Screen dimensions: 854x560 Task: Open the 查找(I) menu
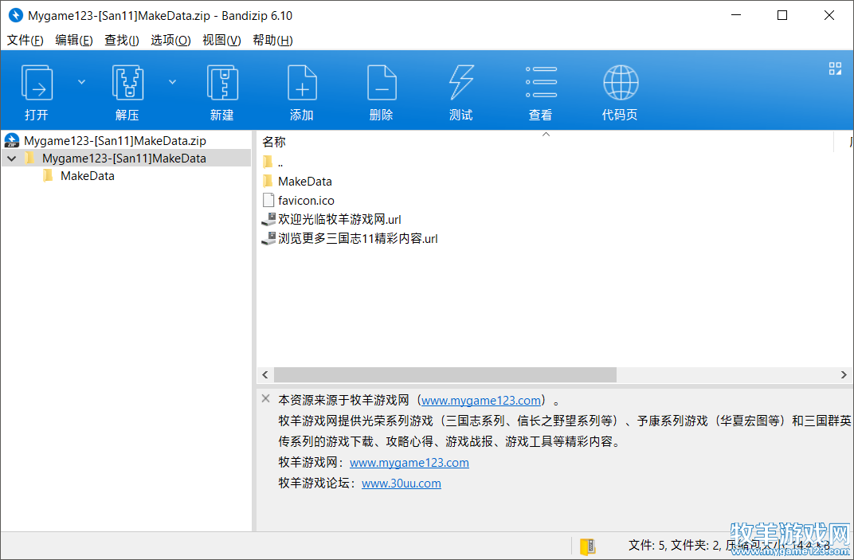[x=122, y=41]
